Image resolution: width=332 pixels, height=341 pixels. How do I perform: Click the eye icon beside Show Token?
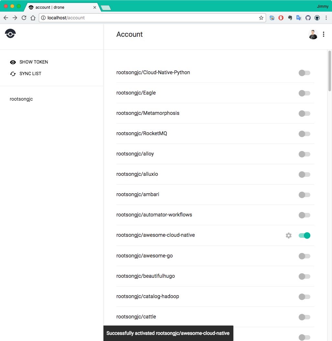click(13, 62)
